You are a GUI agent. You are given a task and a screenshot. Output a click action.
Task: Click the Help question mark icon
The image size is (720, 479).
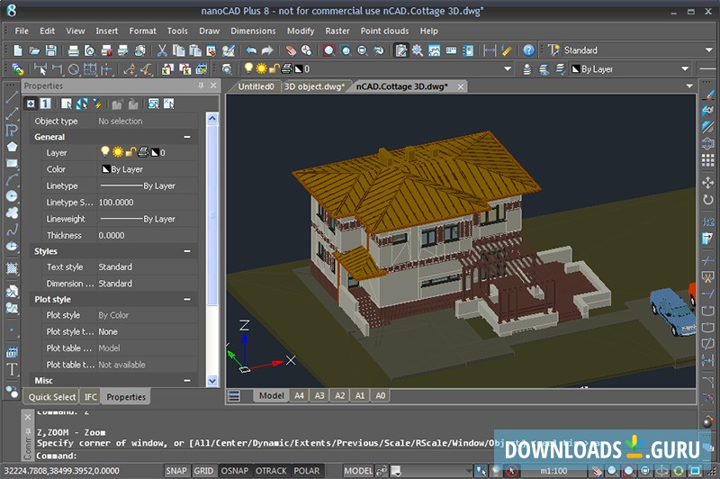click(x=529, y=50)
